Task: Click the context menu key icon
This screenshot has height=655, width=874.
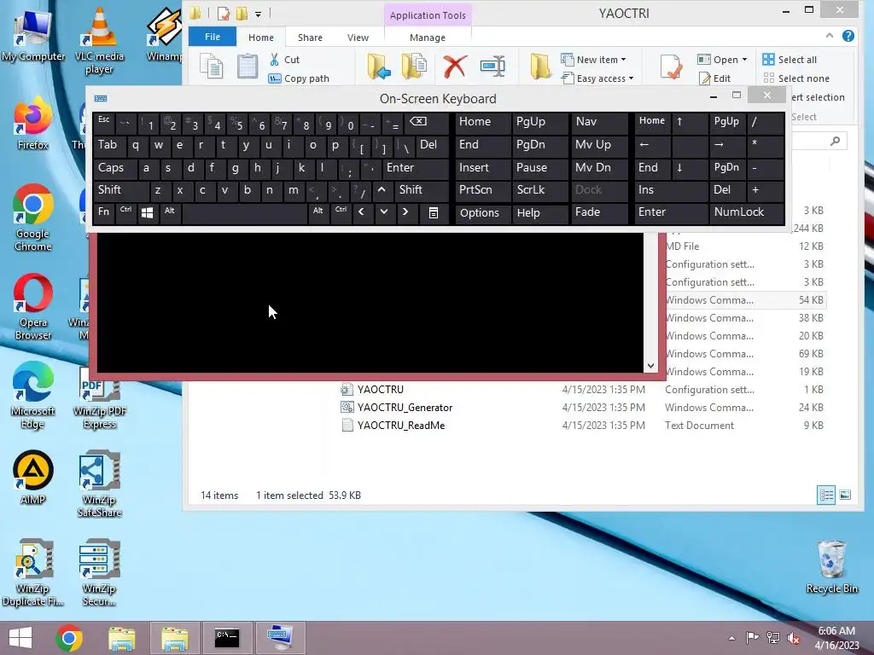Action: [x=433, y=212]
